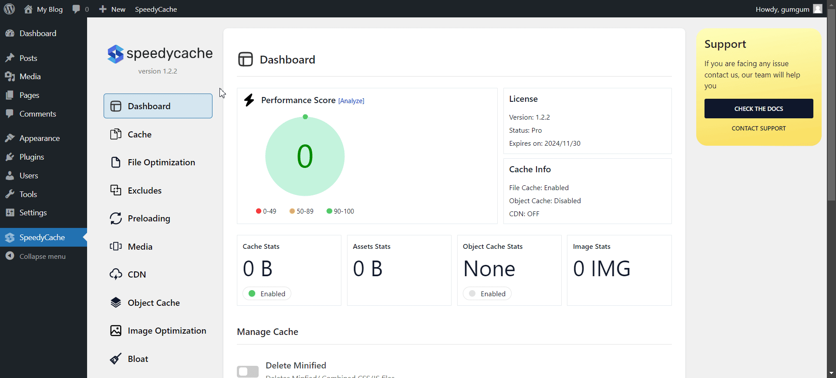Click the Pages icon in sidebar

pos(10,95)
